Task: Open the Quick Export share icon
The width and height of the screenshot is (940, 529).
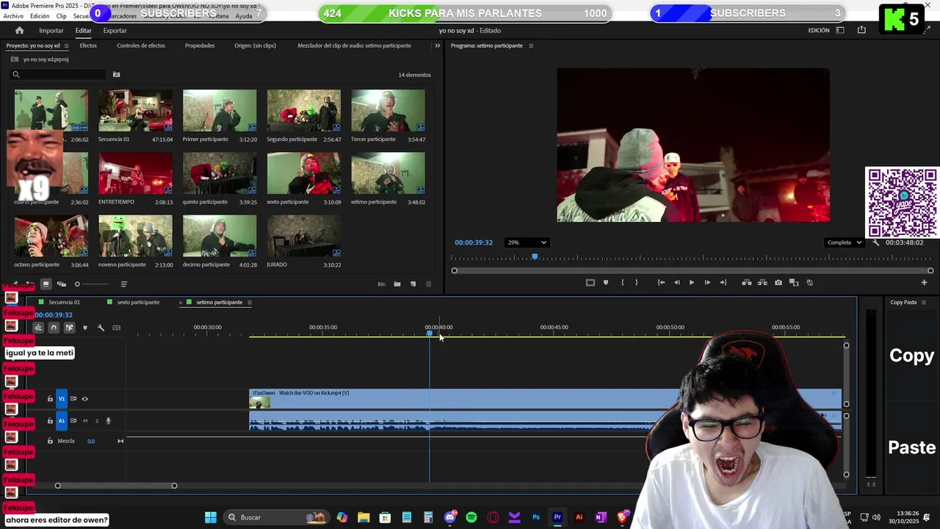Action: 861,30
